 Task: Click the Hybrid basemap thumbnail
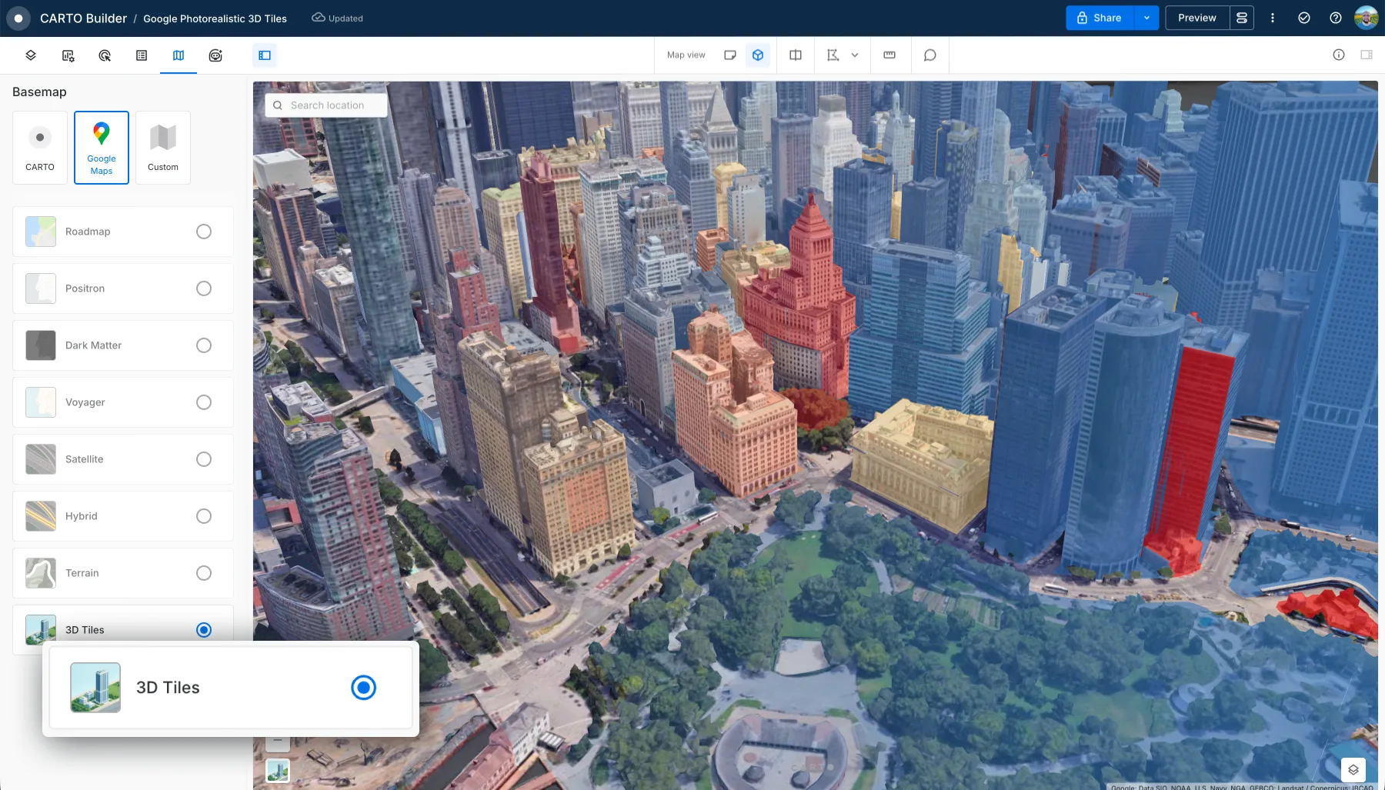pos(41,516)
